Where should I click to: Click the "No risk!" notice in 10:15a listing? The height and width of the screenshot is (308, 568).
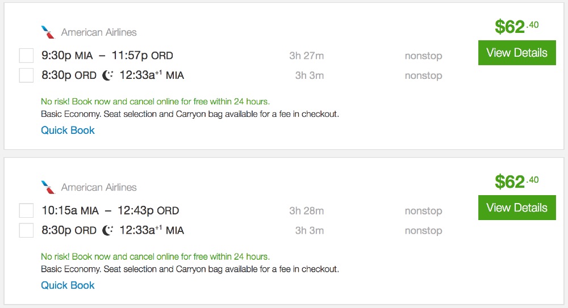[x=155, y=256]
